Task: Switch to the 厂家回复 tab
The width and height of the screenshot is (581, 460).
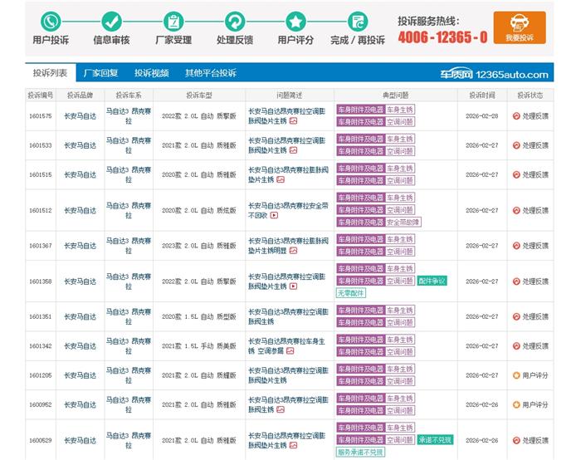Action: [101, 73]
